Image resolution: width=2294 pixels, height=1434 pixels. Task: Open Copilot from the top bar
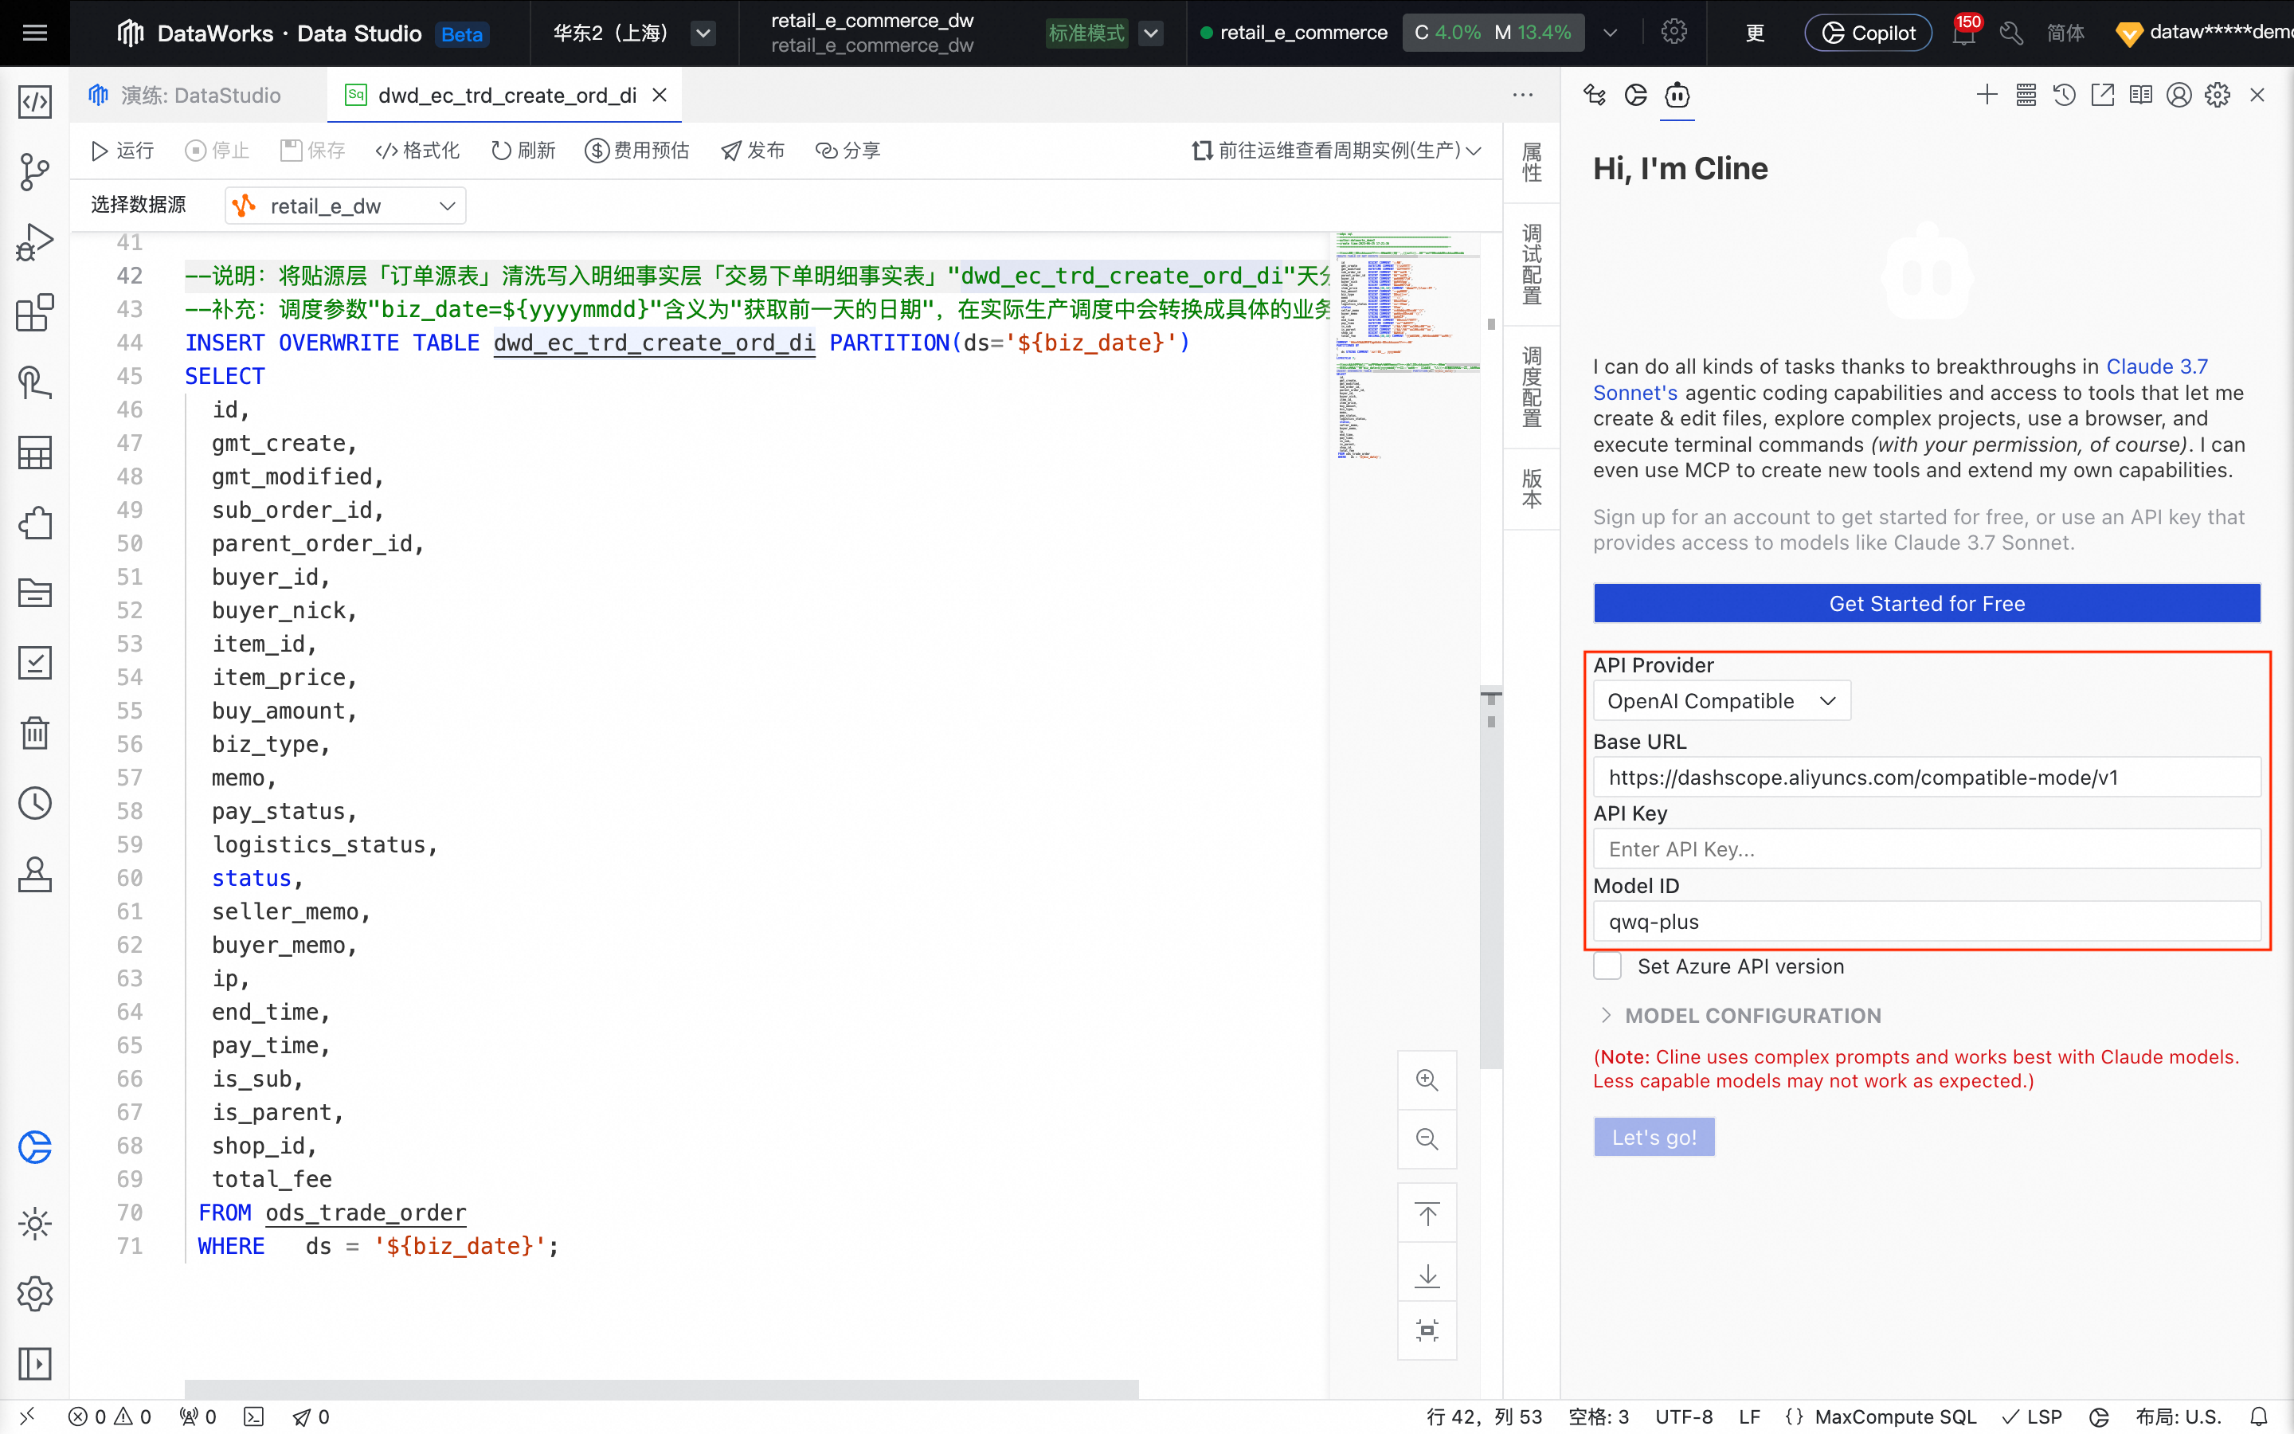1865,32
